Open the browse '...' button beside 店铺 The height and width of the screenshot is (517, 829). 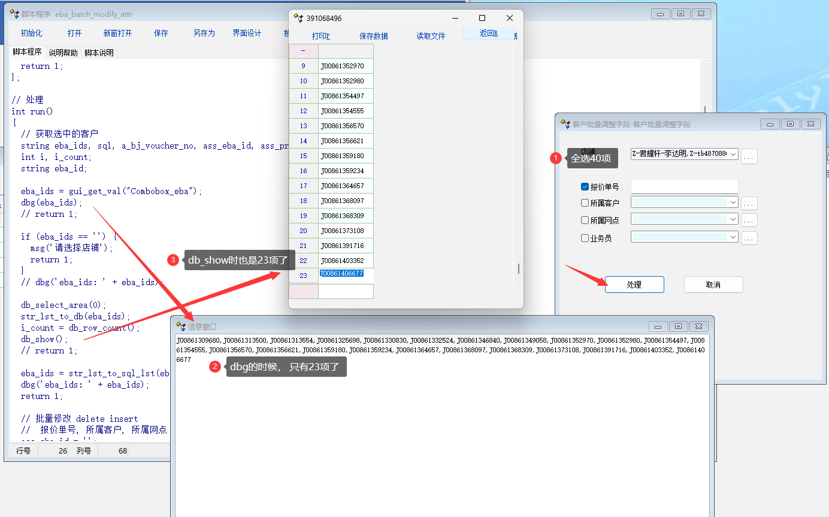[x=749, y=156]
